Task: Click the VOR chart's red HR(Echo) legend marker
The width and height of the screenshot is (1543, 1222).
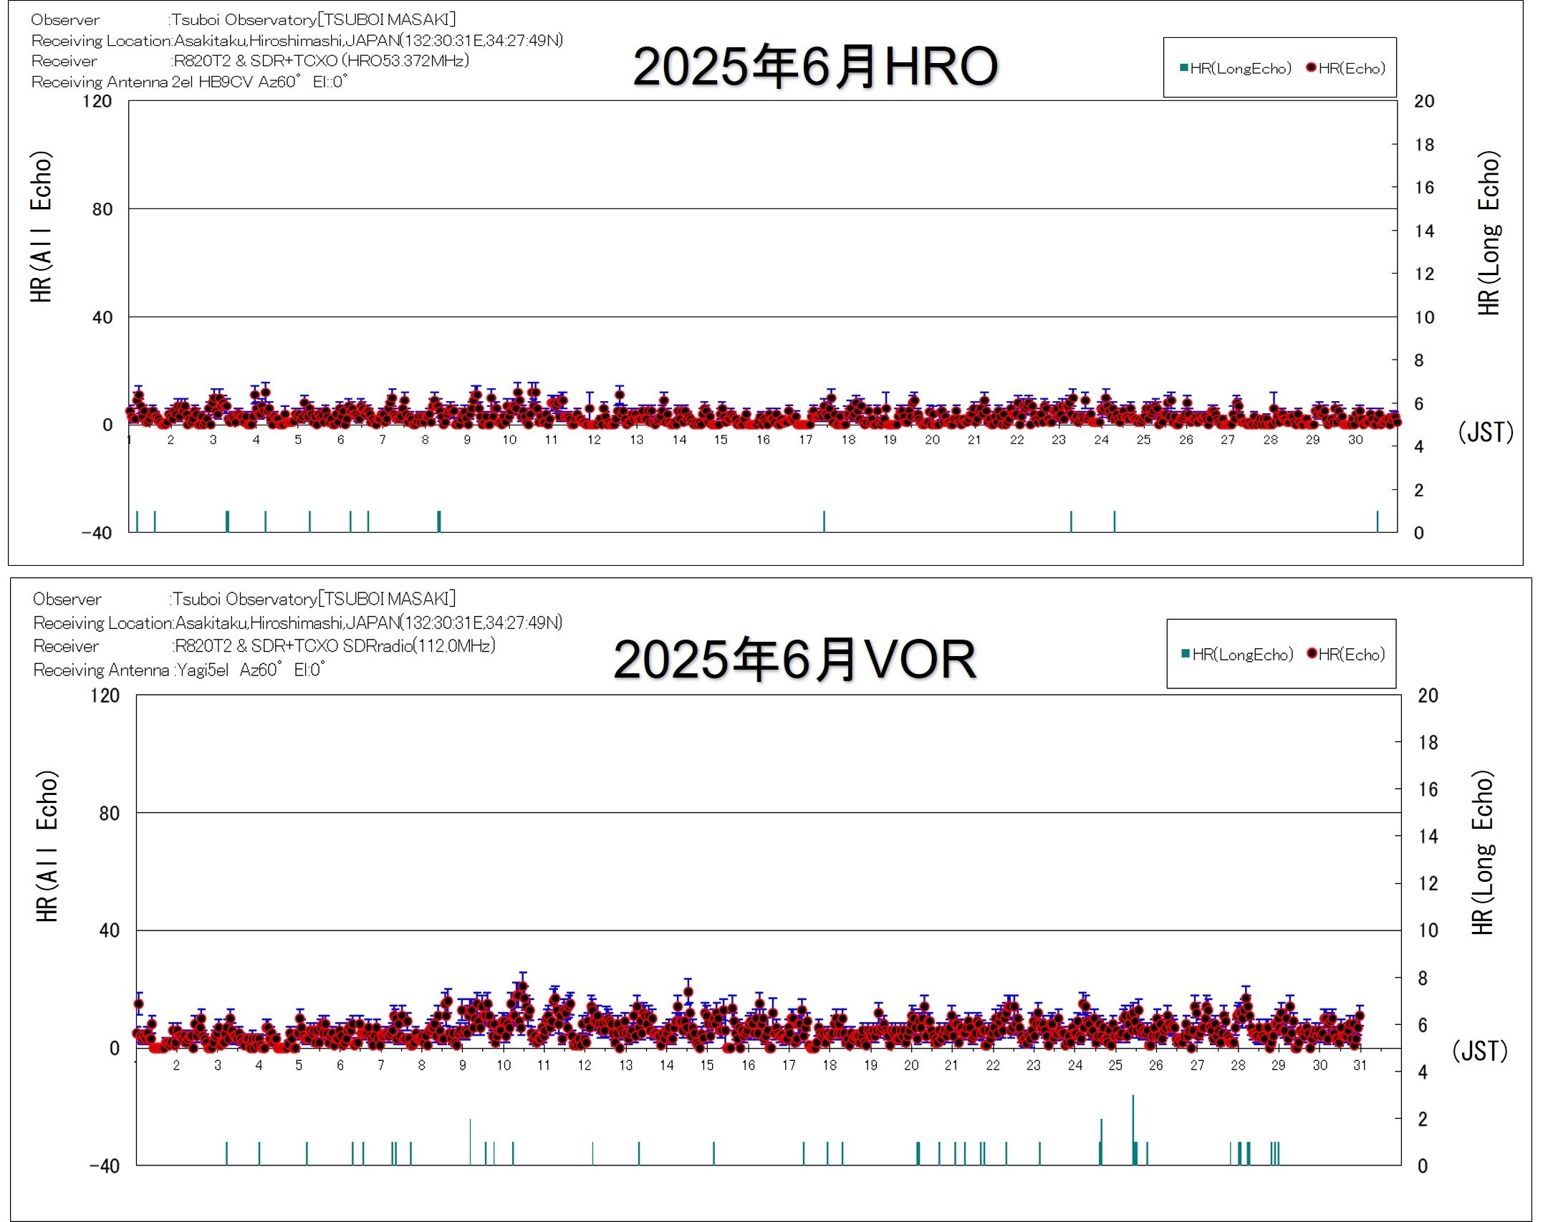Action: [x=1312, y=653]
